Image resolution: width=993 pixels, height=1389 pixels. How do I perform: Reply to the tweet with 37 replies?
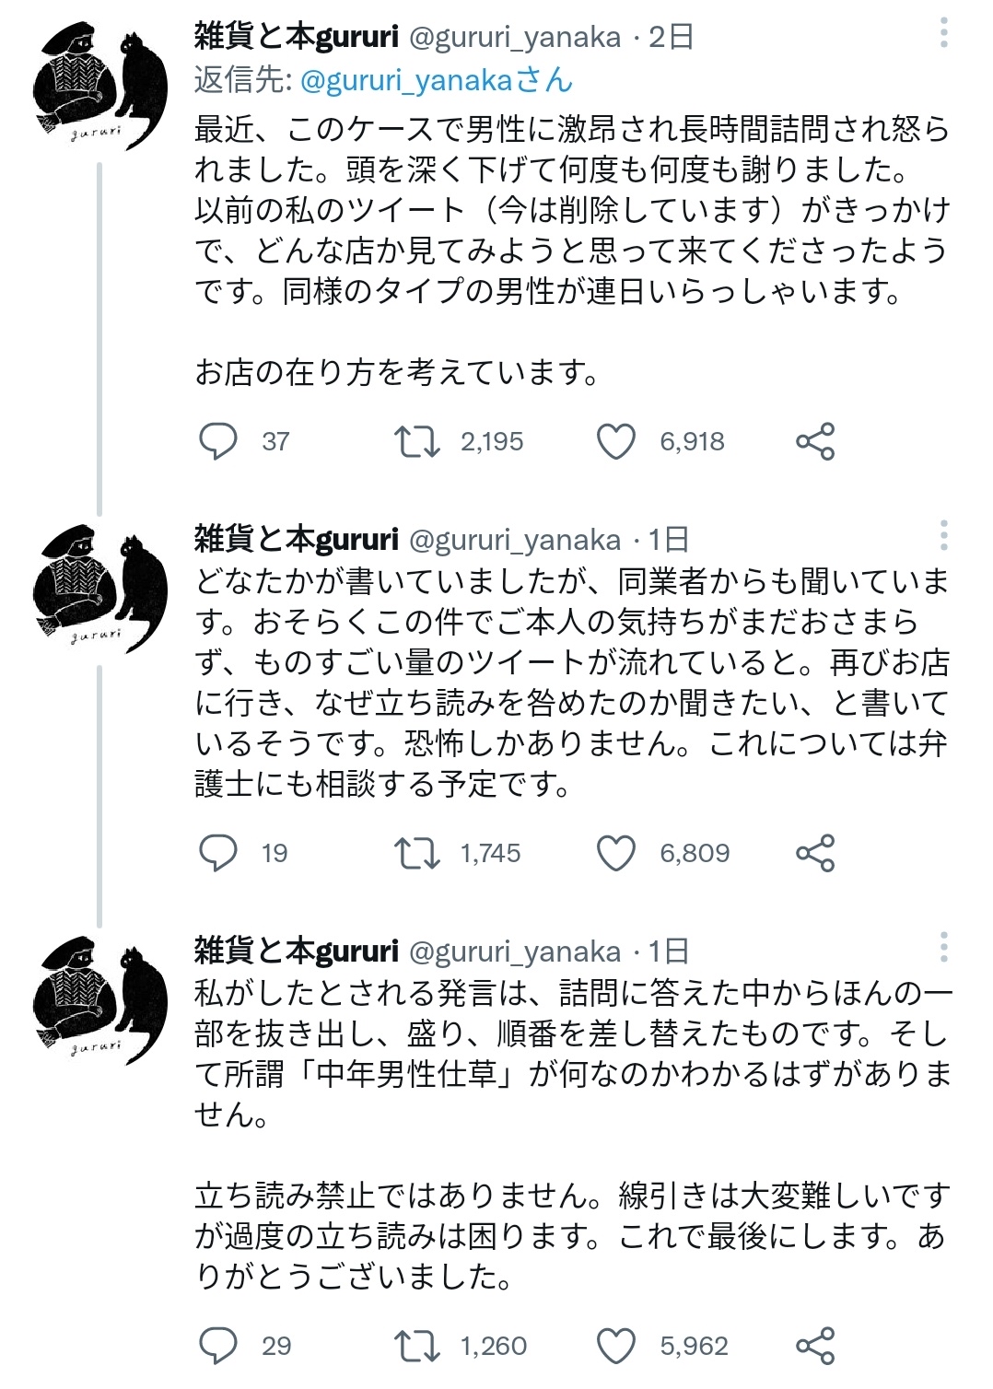click(218, 442)
